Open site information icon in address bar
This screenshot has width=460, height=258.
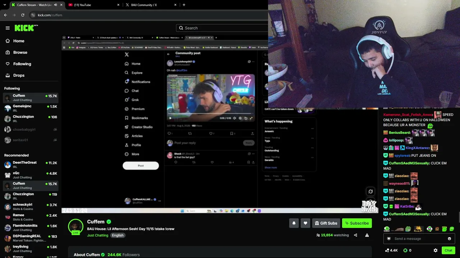coord(33,15)
